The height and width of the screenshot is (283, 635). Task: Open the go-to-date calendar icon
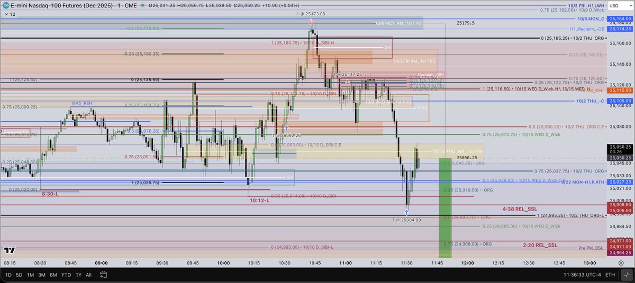coord(104,275)
